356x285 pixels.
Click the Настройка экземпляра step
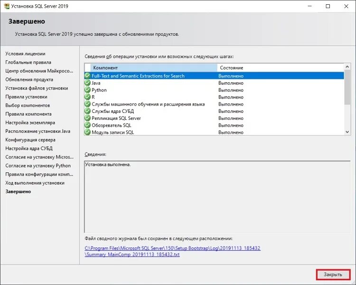coord(30,123)
